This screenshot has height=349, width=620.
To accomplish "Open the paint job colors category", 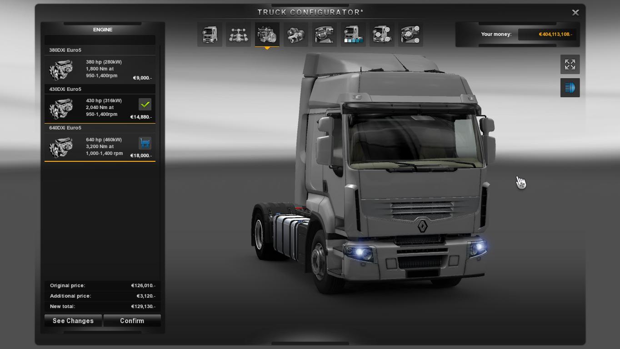I will (353, 35).
